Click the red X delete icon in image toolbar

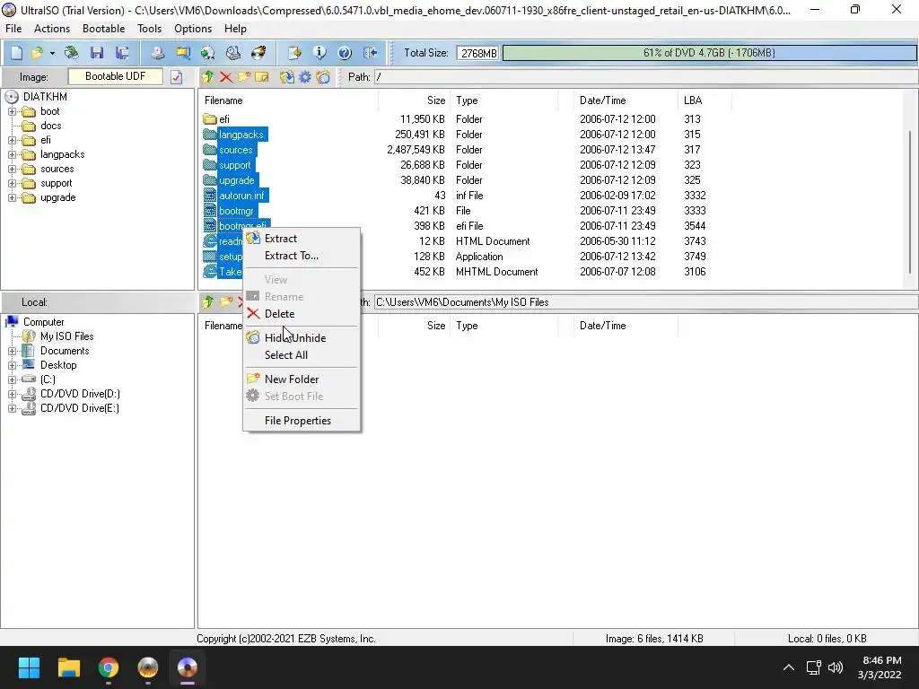(x=226, y=77)
